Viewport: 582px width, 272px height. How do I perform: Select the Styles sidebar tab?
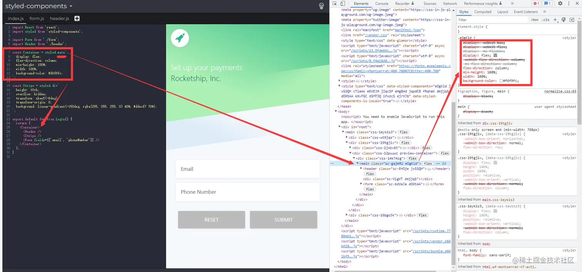pos(464,12)
